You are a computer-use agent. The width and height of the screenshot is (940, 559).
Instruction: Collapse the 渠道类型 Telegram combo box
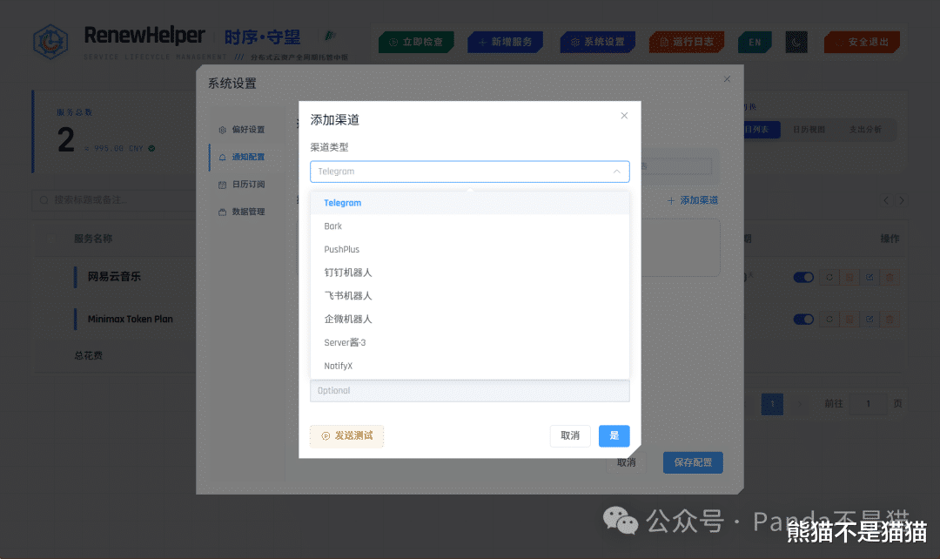click(x=469, y=172)
